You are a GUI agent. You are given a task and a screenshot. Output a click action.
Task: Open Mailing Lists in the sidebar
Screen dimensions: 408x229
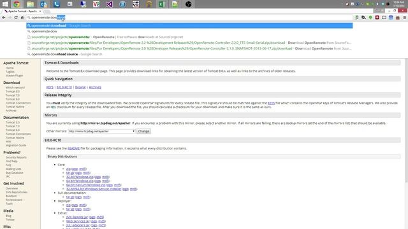point(13,169)
